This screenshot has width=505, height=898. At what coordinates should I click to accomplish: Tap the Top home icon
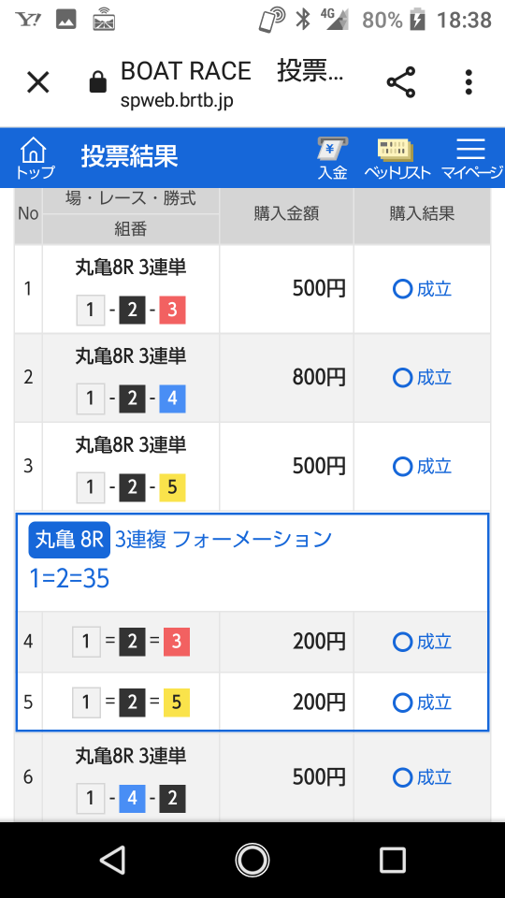34,157
